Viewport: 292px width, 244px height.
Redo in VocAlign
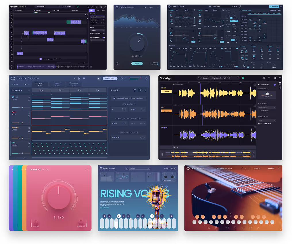pos(268,78)
